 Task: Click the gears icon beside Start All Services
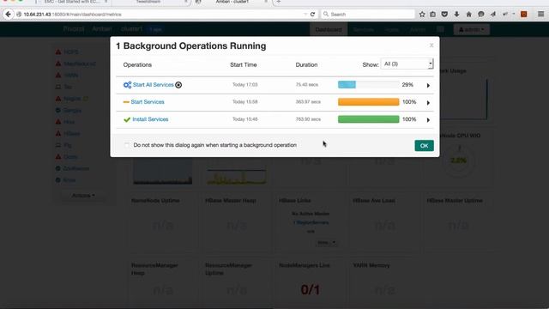[127, 85]
